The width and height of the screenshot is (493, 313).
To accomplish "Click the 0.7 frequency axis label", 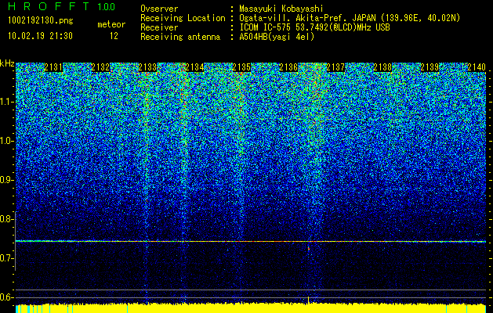I will pos(6,258).
